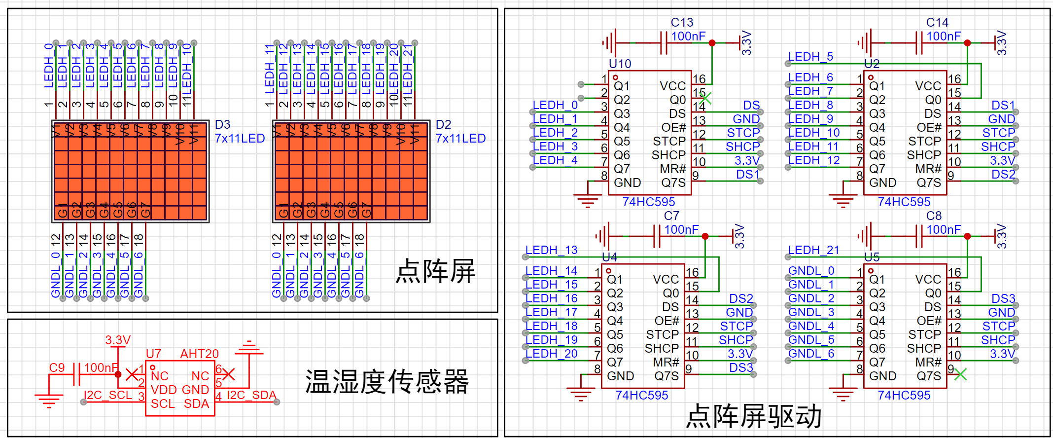Click ground symbol left of capacitor C9
The image size is (1053, 438).
[49, 401]
